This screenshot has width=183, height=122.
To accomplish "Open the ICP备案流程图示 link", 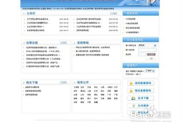I will pos(132,32).
